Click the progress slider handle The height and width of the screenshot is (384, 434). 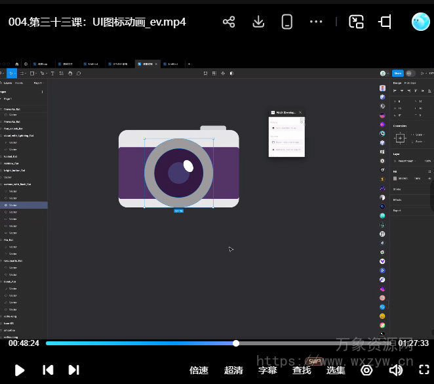[236, 343]
